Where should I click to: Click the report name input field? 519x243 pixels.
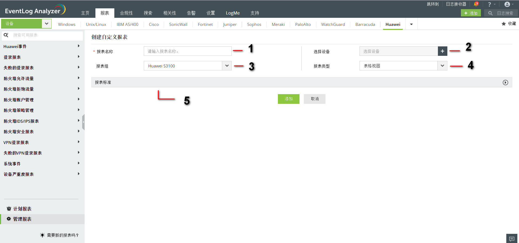tap(187, 51)
